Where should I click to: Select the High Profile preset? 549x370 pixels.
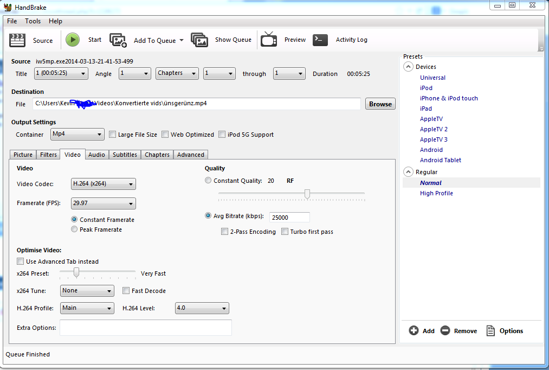437,193
